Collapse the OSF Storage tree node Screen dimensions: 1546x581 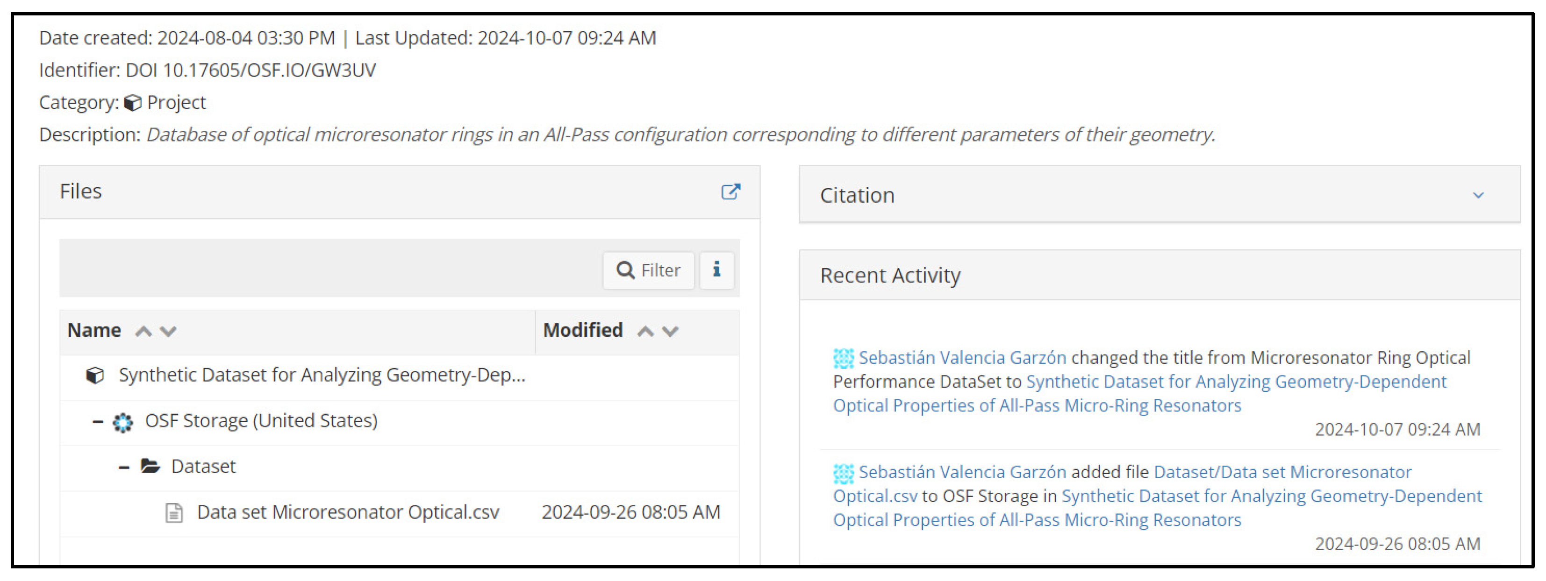98,422
